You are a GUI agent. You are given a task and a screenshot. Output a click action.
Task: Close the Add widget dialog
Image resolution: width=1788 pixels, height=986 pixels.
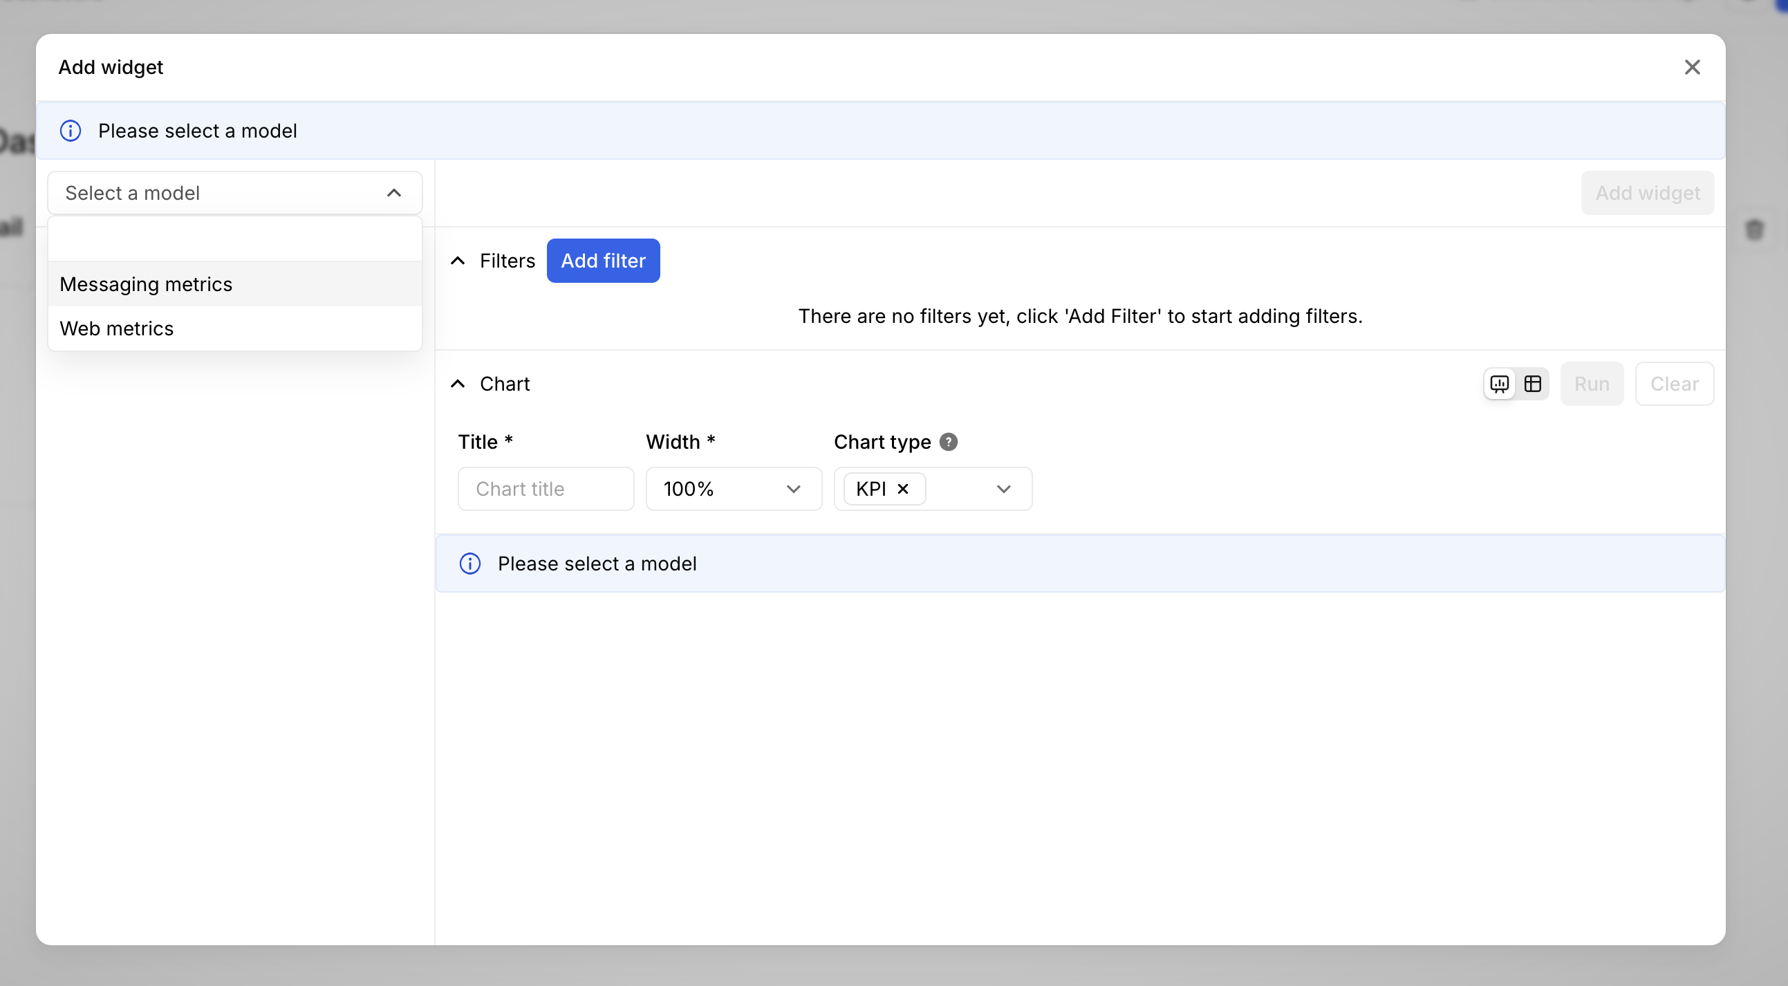1691,67
